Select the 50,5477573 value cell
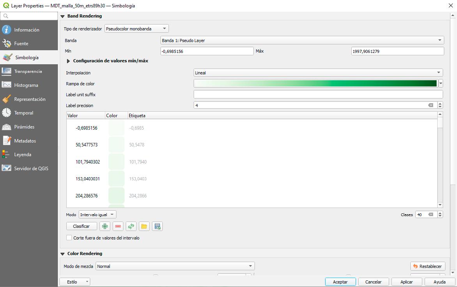The height and width of the screenshot is (287, 457). coord(86,144)
